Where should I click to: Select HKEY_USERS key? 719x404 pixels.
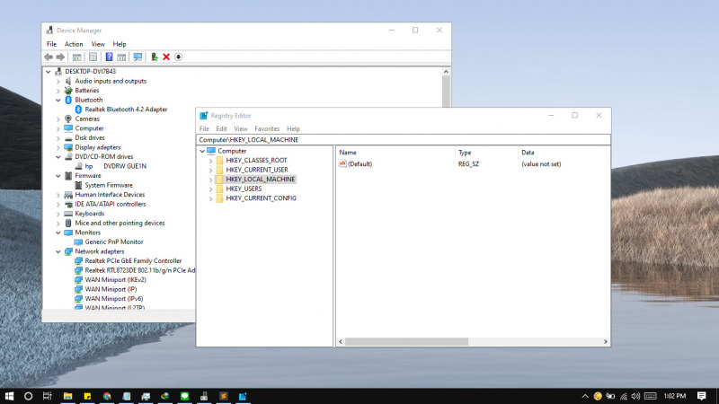[244, 189]
